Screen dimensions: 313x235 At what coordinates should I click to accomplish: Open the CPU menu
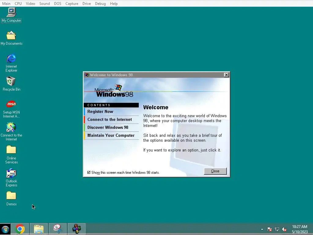[18, 4]
